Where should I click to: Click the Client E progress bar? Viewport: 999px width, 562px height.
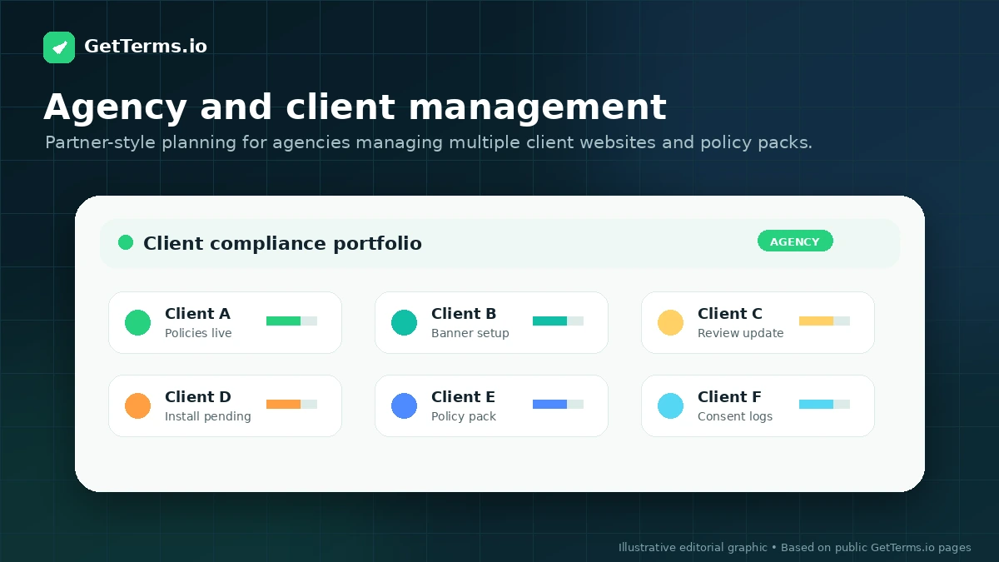(558, 404)
